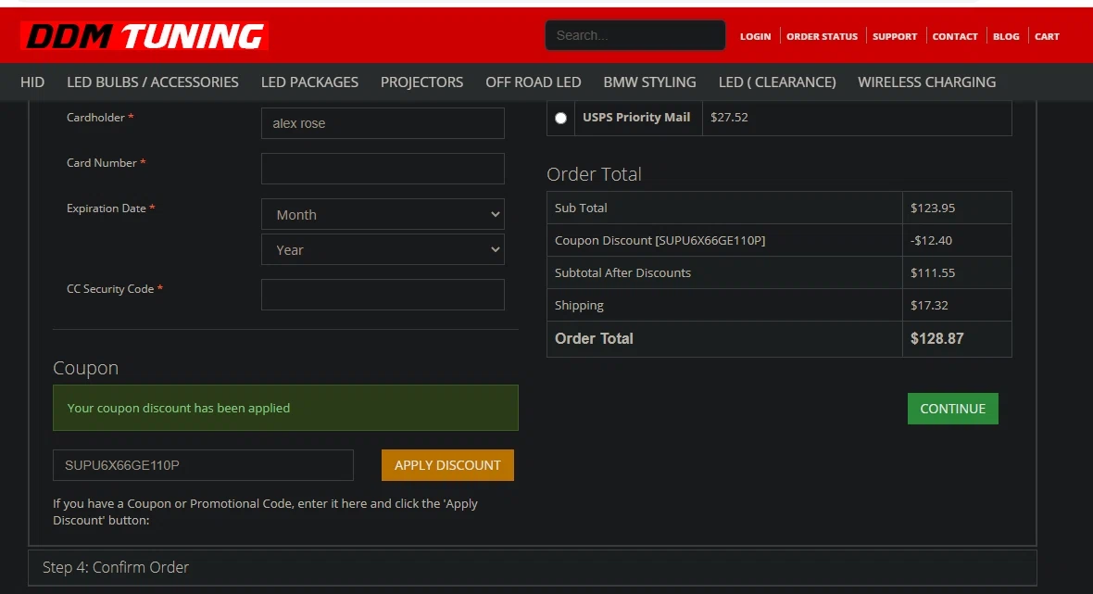Click the Subtotal After Discounts value $111.55

pyautogui.click(x=933, y=272)
